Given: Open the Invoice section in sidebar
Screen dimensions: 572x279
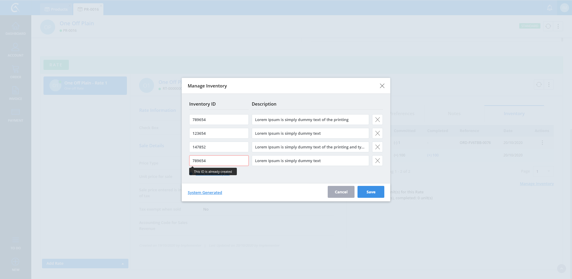Looking at the screenshot, I should coord(15,93).
